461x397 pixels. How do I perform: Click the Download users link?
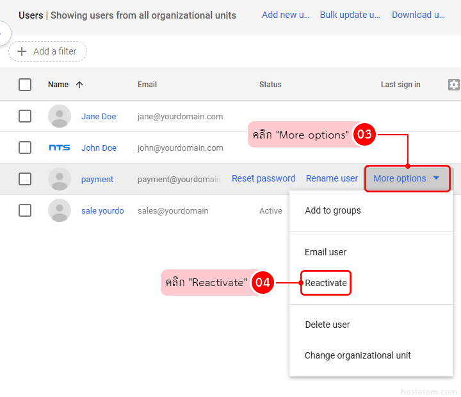(x=418, y=15)
